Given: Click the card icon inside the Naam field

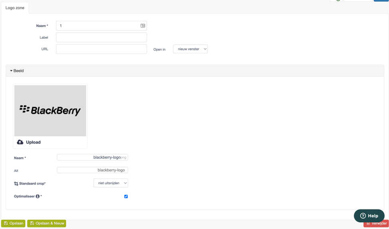Looking at the screenshot, I should click(143, 26).
